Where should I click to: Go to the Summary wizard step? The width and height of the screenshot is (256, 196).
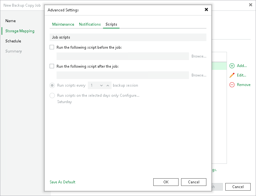click(x=14, y=51)
